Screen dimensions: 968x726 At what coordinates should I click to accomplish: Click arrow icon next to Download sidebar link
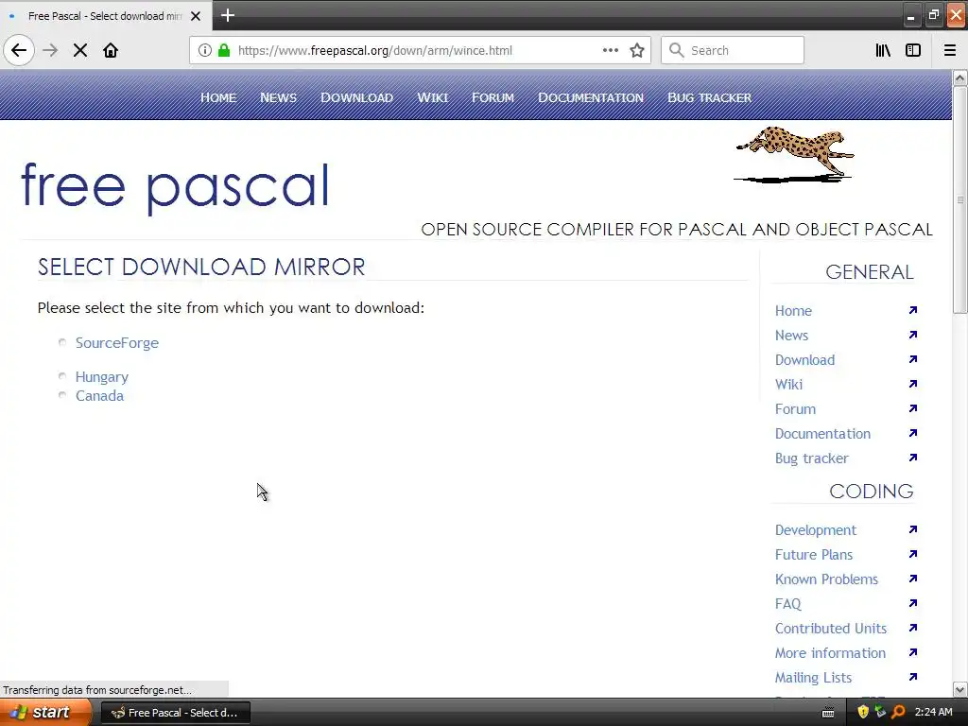click(913, 359)
